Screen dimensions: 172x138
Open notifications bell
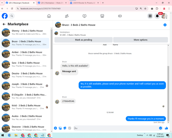[157, 16]
